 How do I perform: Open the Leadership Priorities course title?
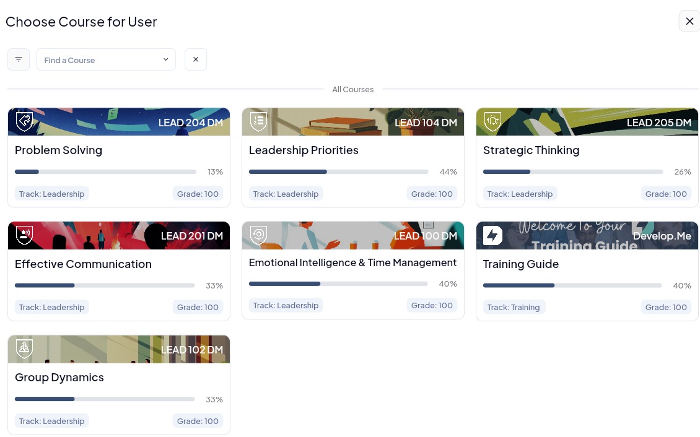304,150
